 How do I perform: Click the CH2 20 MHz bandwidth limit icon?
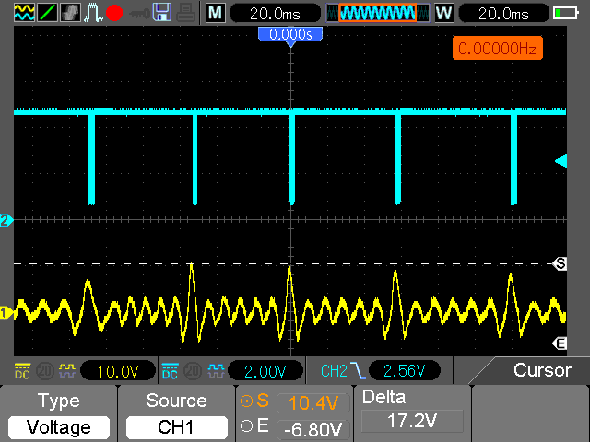tap(193, 371)
